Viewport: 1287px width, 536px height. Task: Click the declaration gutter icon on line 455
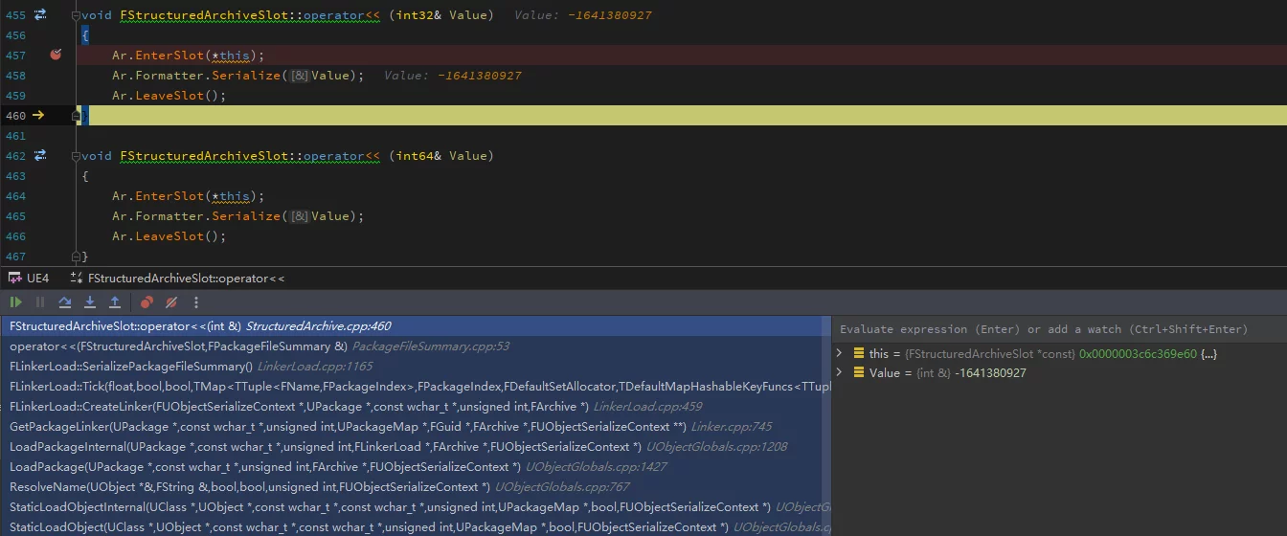pyautogui.click(x=40, y=15)
